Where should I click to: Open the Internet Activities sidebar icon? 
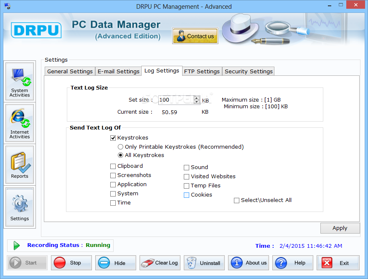(x=20, y=123)
